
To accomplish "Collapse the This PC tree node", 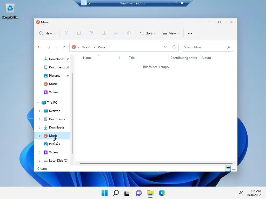I will point(38,103).
